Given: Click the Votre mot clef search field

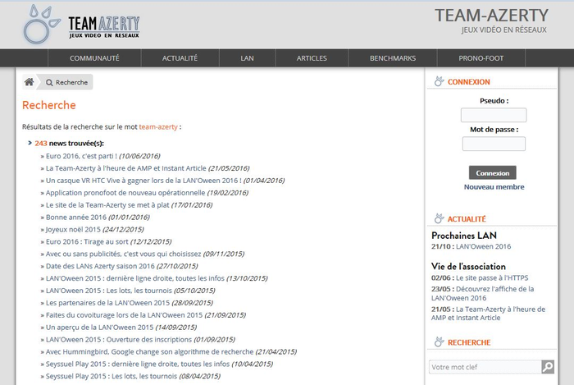Looking at the screenshot, I should click(x=485, y=367).
